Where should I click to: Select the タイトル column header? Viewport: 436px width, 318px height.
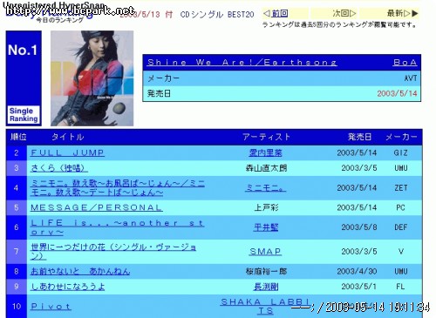68,137
